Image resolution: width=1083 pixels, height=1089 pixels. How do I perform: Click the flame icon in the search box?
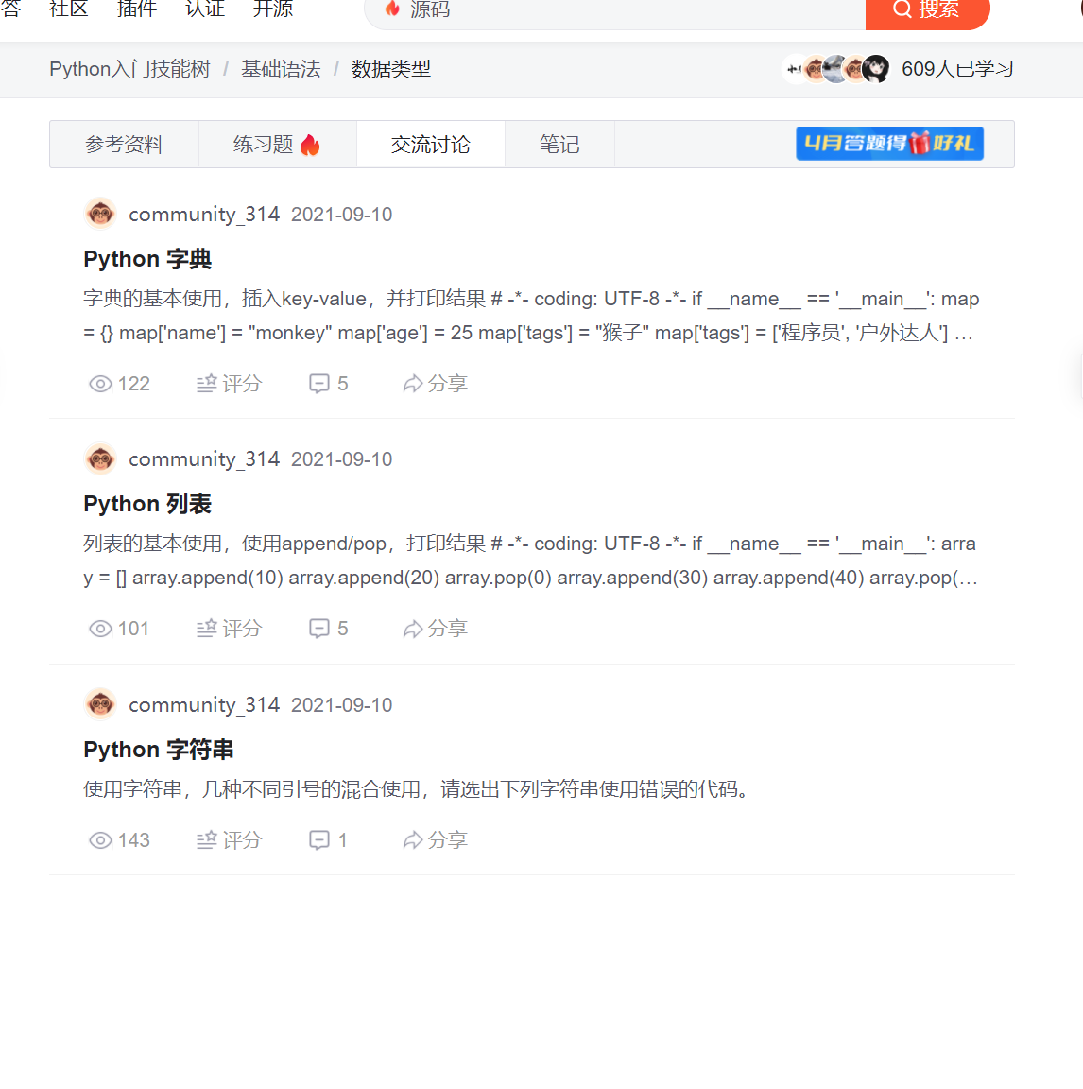[x=392, y=9]
